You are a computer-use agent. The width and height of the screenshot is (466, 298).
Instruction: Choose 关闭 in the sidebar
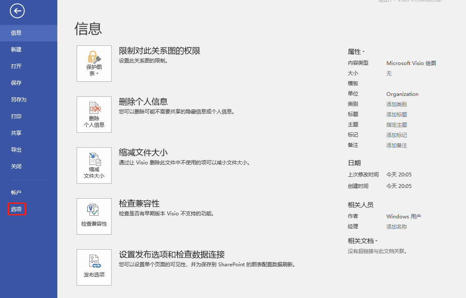tap(29, 167)
